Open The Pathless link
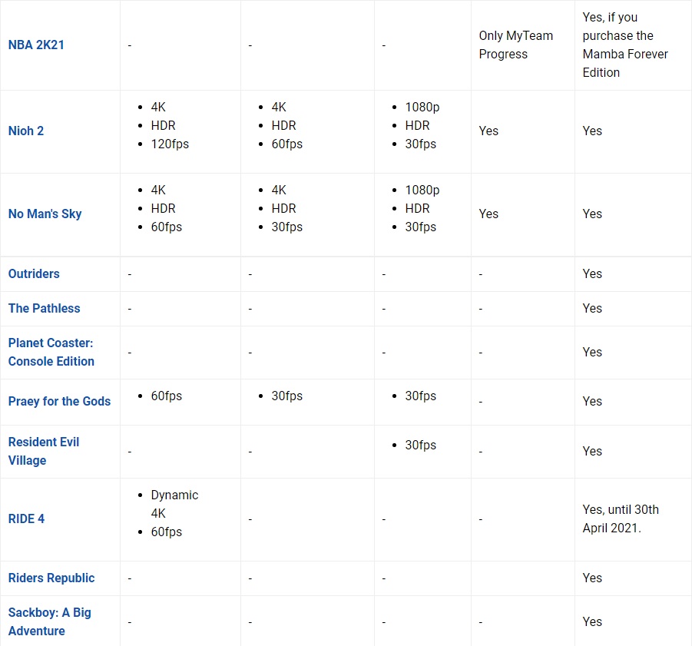This screenshot has height=646, width=692. pyautogui.click(x=44, y=308)
